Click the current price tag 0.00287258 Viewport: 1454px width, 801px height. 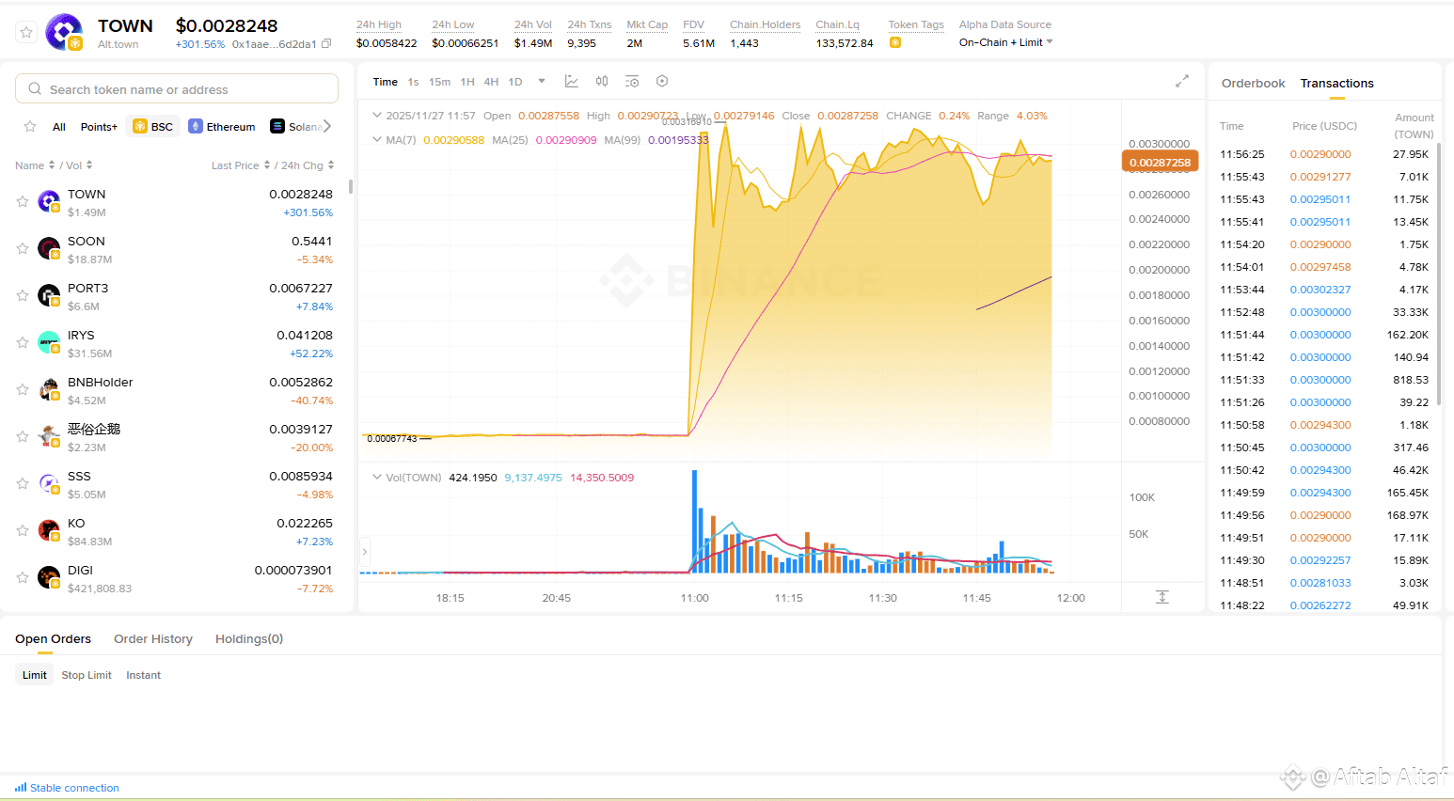1160,163
